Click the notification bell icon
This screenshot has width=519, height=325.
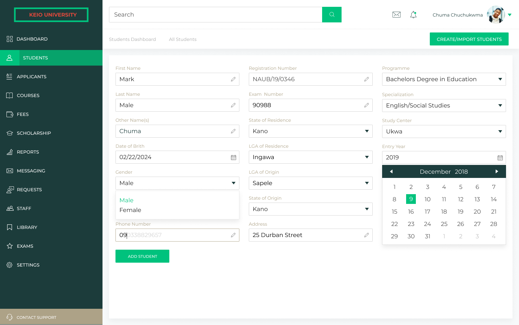[413, 15]
